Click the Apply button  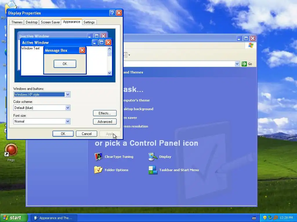pos(110,134)
